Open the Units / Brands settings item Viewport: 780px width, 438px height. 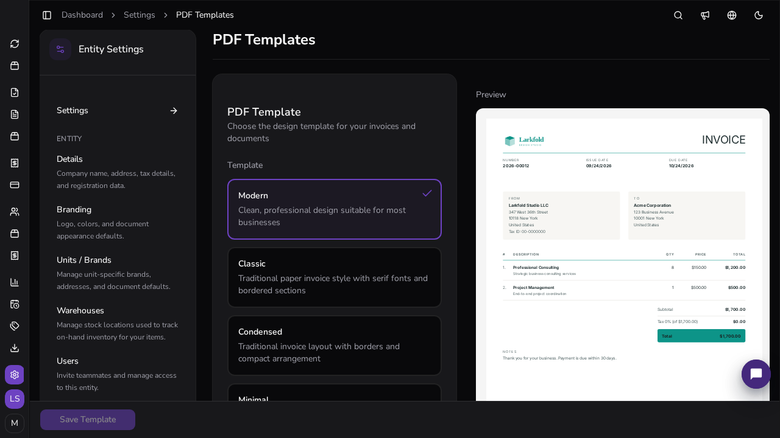(x=118, y=273)
